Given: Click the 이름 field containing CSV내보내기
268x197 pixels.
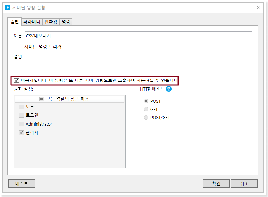Looking at the screenshot, I should (x=138, y=36).
